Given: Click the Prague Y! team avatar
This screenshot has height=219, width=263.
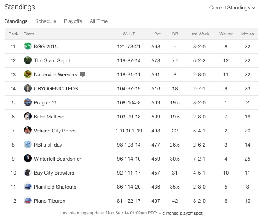Looking at the screenshot, I should pos(28,102).
